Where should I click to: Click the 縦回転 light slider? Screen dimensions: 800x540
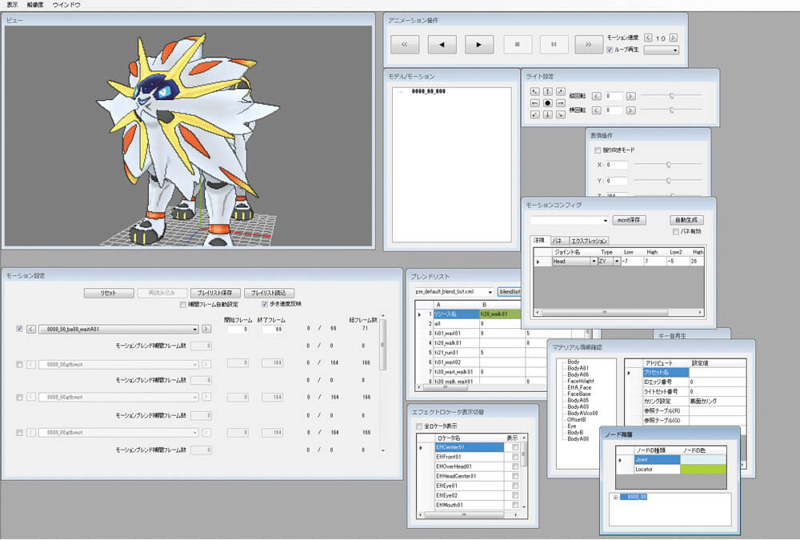671,95
